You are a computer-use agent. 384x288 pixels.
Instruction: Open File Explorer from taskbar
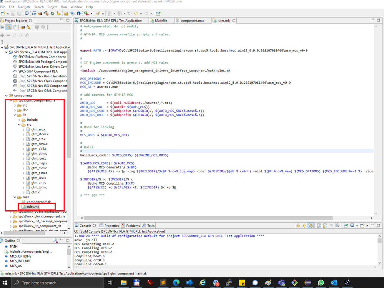[123, 283]
